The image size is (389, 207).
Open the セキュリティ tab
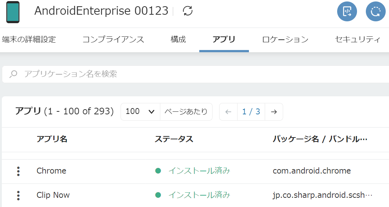click(x=357, y=40)
